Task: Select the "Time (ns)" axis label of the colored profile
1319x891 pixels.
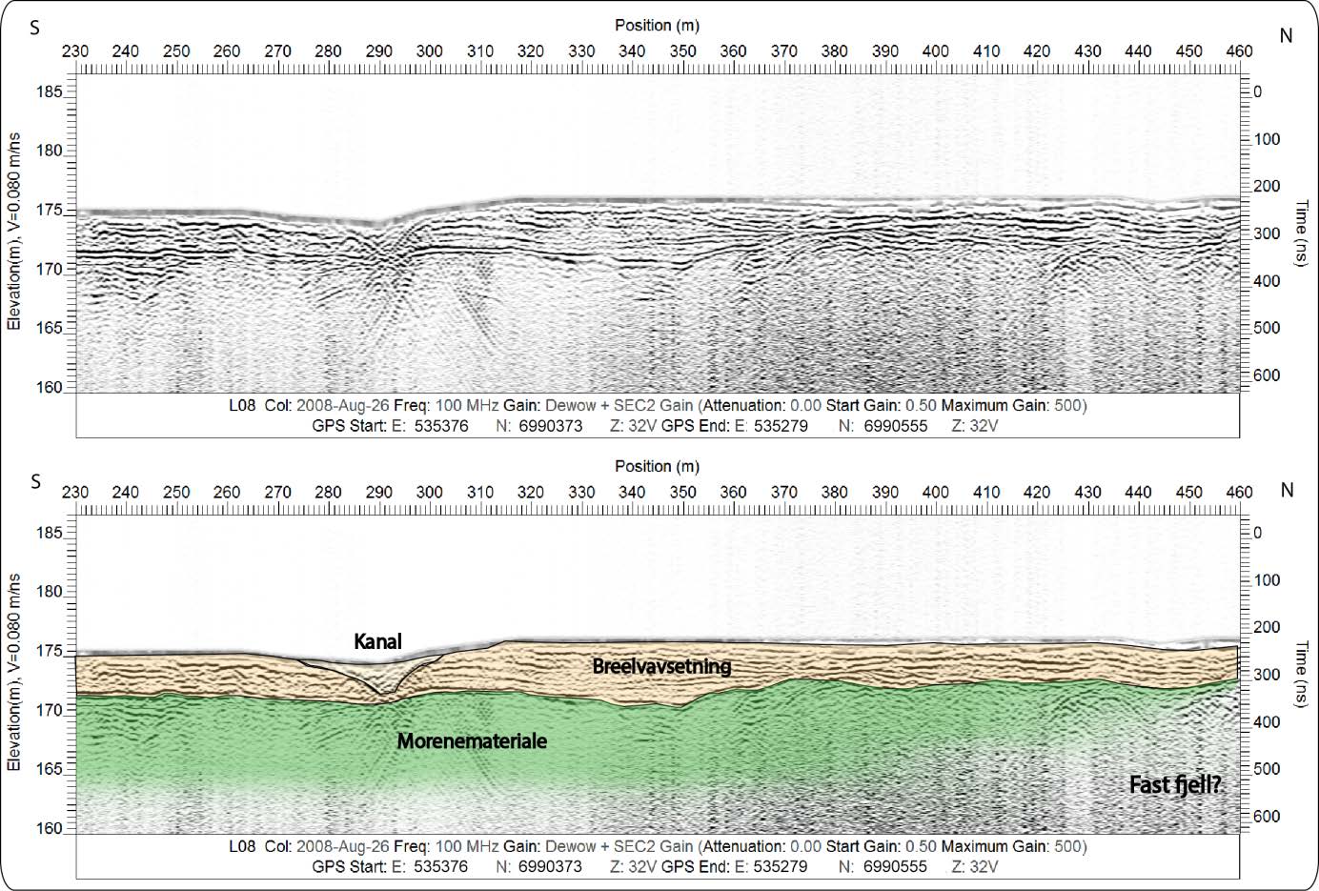Action: (x=1302, y=674)
